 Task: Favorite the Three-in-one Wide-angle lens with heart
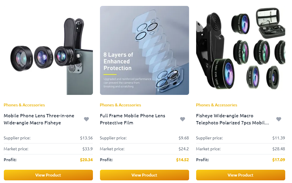pyautogui.click(x=86, y=119)
